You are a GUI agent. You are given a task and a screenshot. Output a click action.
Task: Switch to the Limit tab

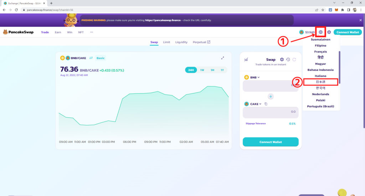(x=166, y=42)
